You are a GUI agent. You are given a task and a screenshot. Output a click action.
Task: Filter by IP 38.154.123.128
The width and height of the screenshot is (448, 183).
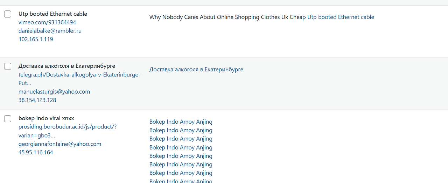click(37, 100)
